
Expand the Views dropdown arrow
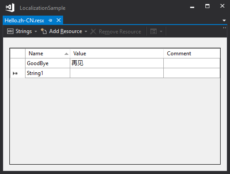pyautogui.click(x=161, y=32)
